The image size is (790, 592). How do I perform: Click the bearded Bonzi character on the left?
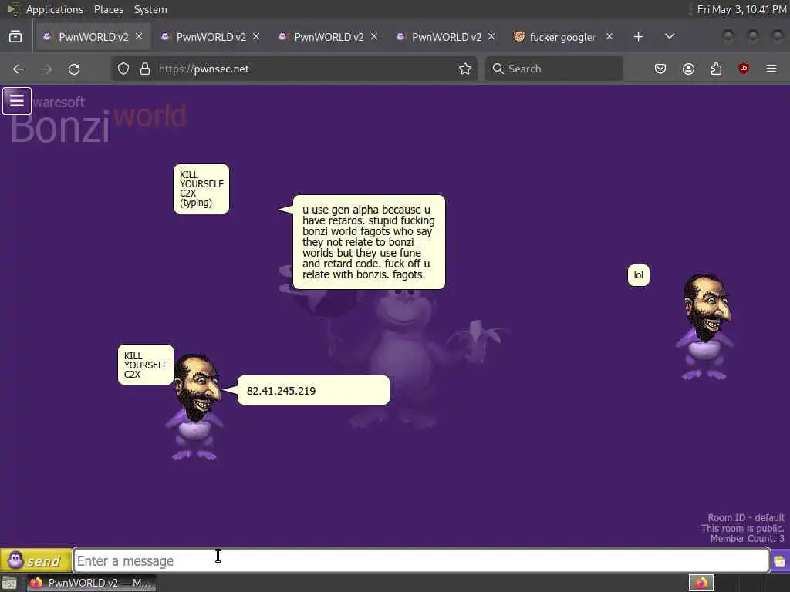[194, 407]
